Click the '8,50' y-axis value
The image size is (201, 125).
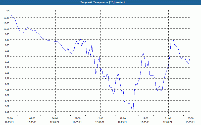(x=7, y=62)
